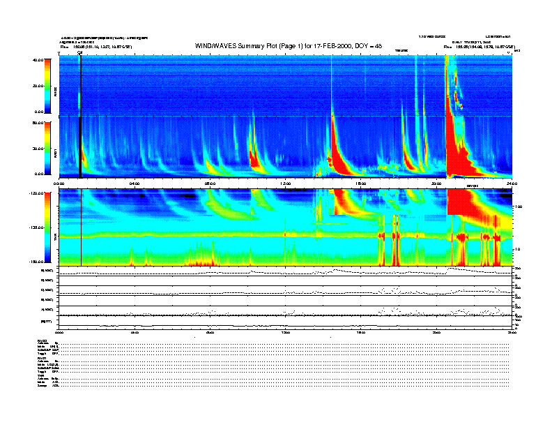Click the thin black vertical line in the TNR spectrogram
Image resolution: width=552 pixels, height=427 pixels.
[82, 227]
